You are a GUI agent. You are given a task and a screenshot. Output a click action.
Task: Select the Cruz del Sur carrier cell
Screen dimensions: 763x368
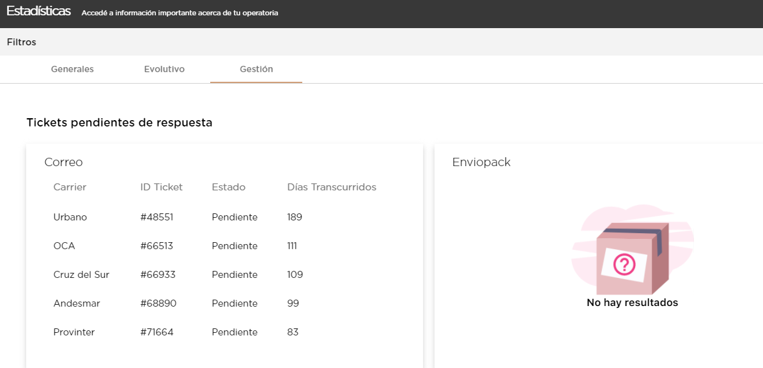tap(81, 275)
